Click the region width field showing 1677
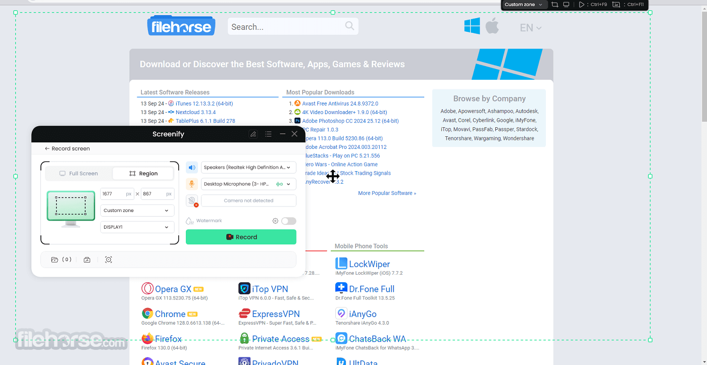707x365 pixels. click(x=117, y=194)
